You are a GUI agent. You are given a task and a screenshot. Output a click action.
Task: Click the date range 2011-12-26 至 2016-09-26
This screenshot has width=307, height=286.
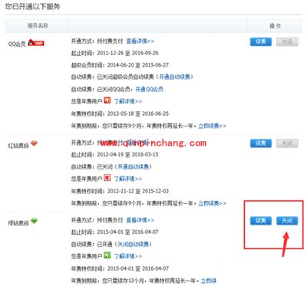(x=127, y=53)
